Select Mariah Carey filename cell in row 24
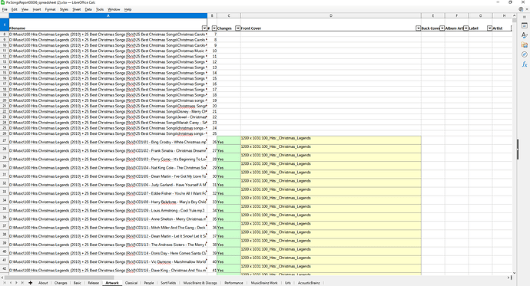Image resolution: width=530 pixels, height=286 pixels. click(x=108, y=123)
